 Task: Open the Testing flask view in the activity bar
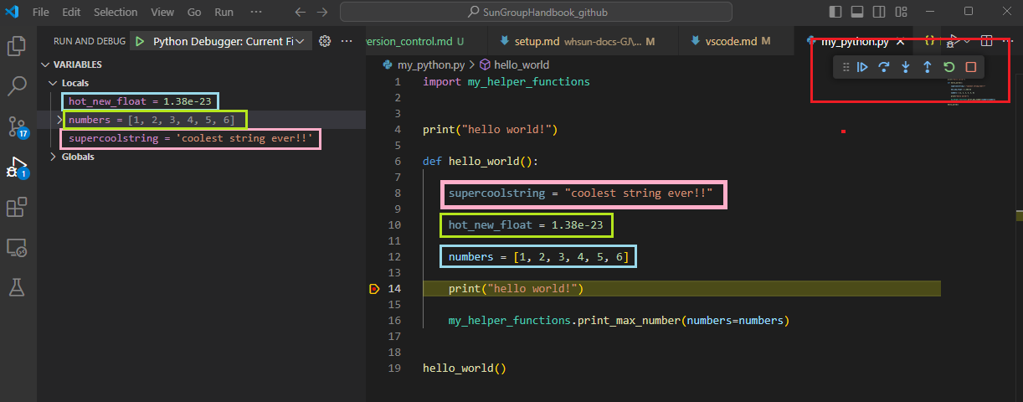click(17, 287)
